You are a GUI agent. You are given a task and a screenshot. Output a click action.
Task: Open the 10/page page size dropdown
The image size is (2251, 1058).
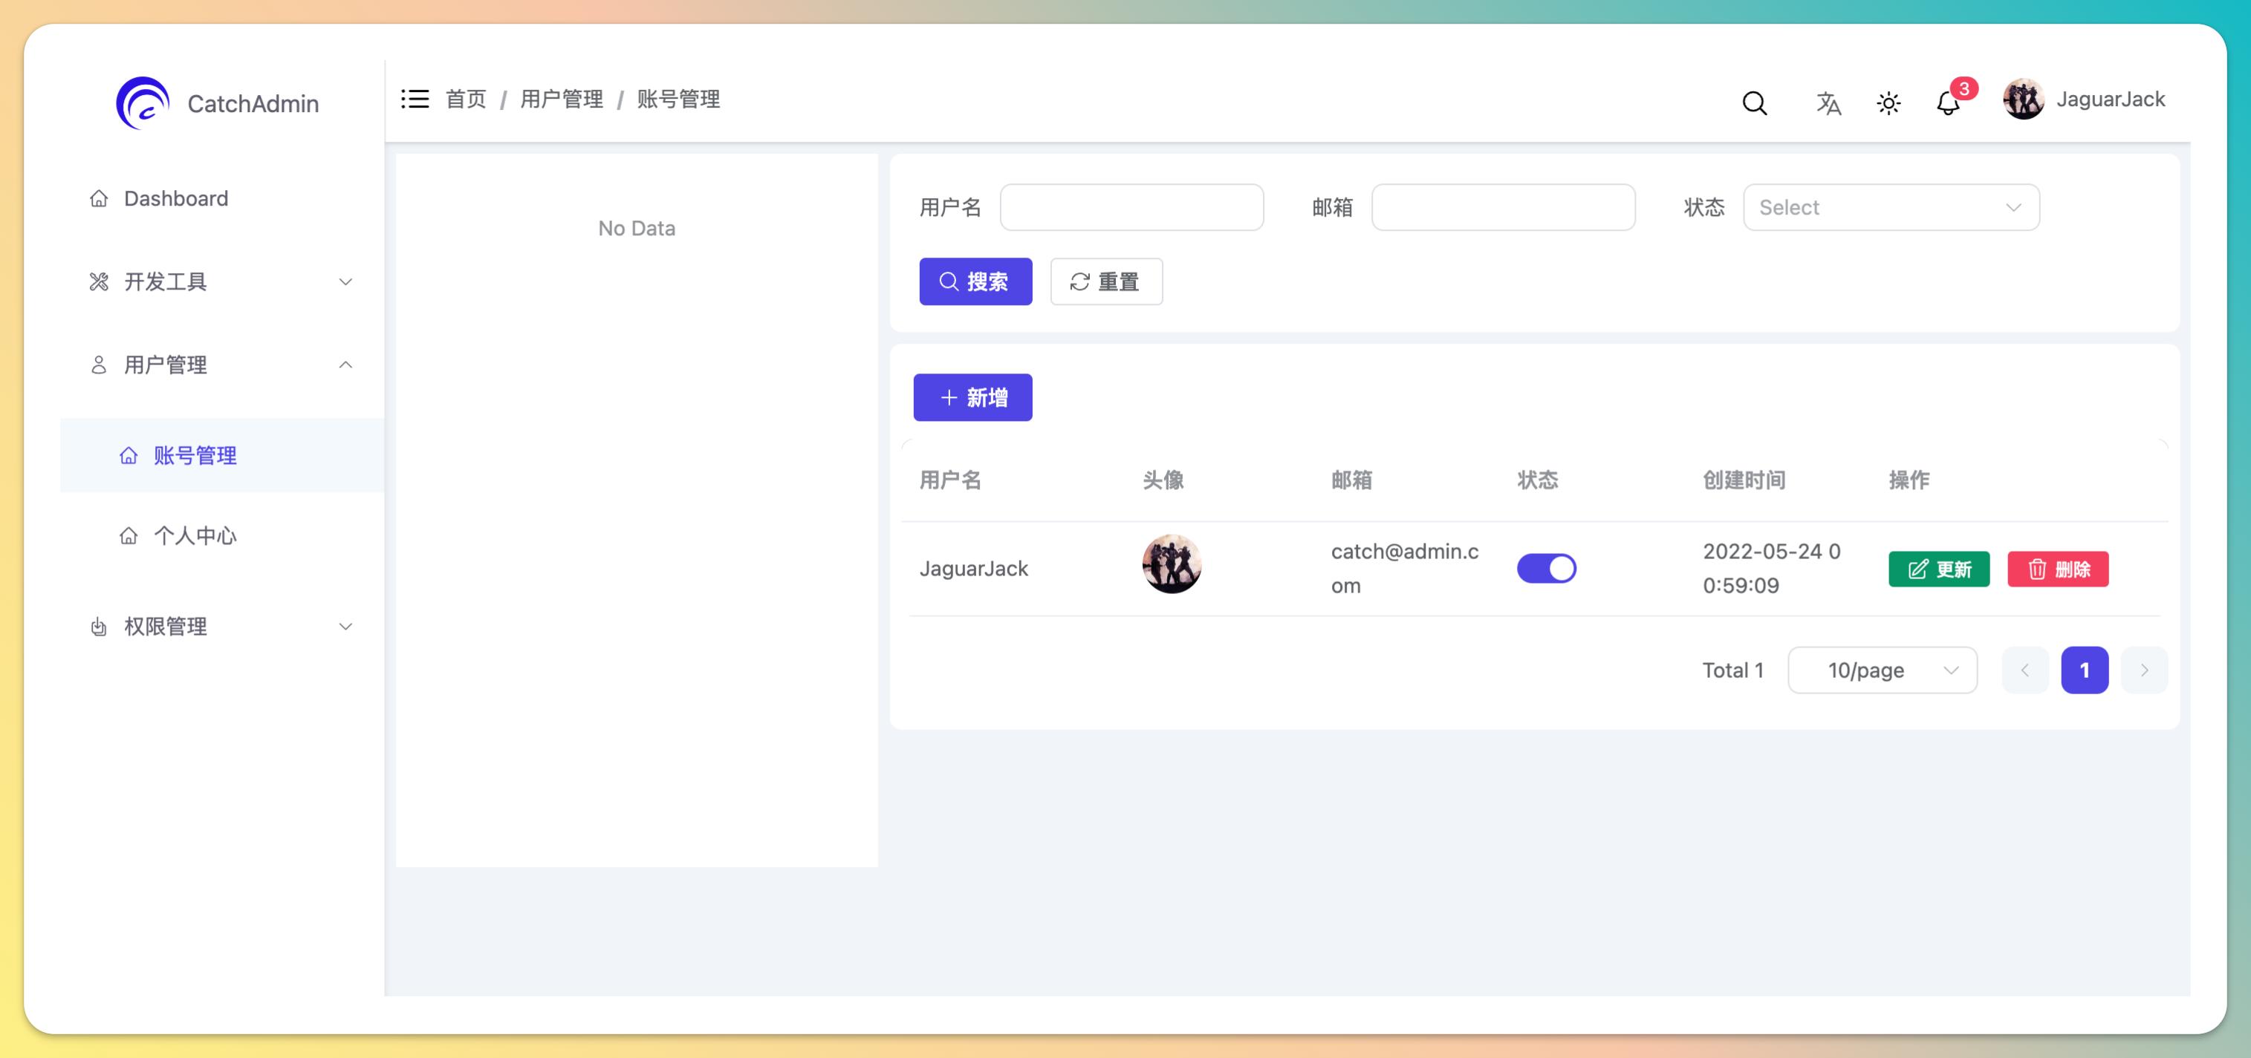(1883, 670)
